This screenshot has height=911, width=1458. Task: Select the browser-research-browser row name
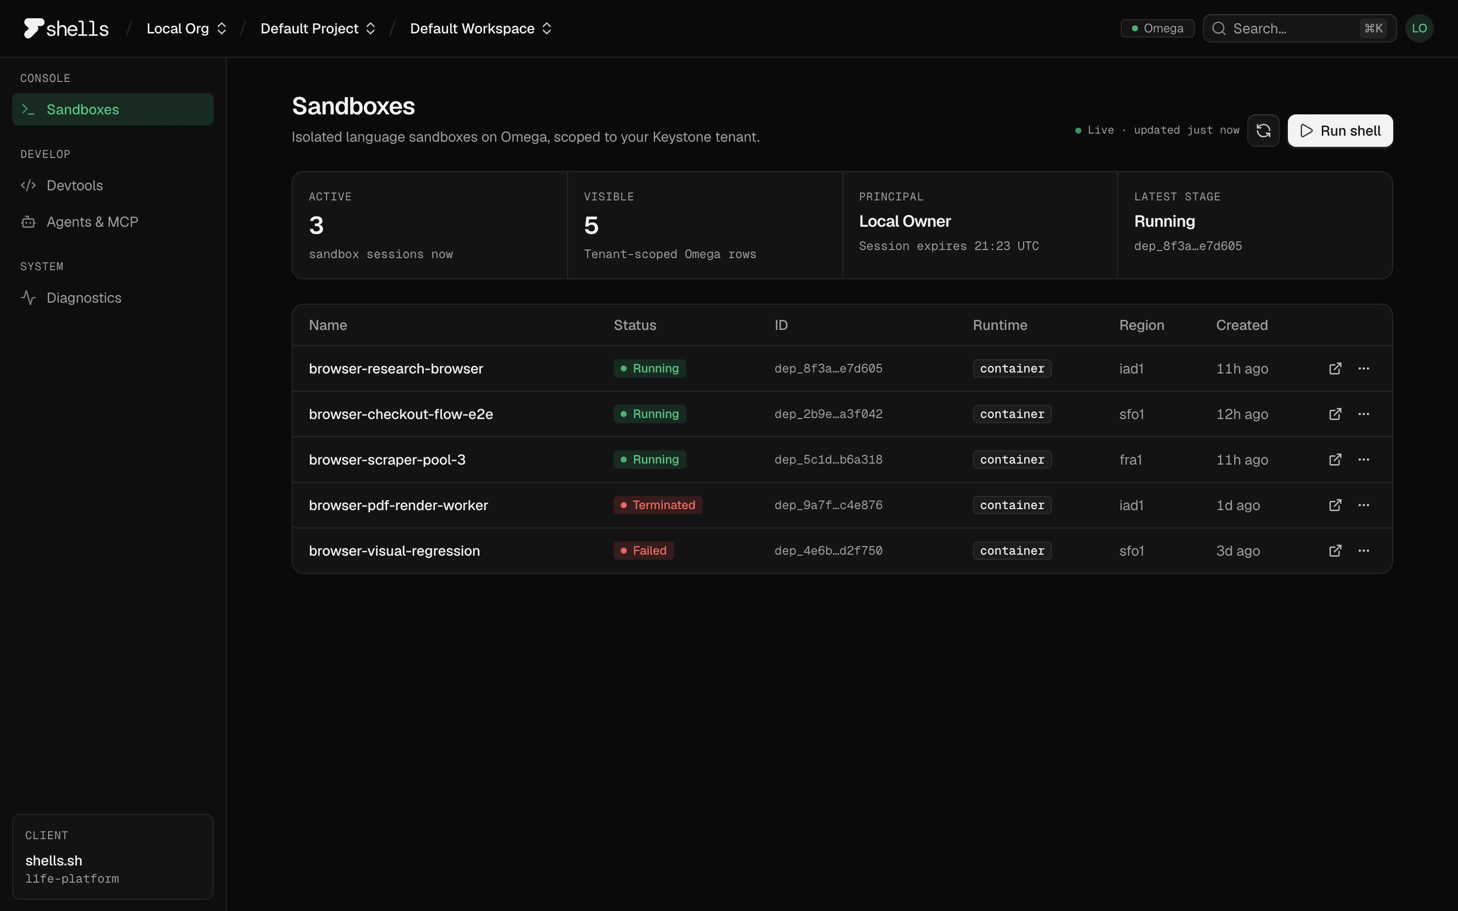pos(396,369)
